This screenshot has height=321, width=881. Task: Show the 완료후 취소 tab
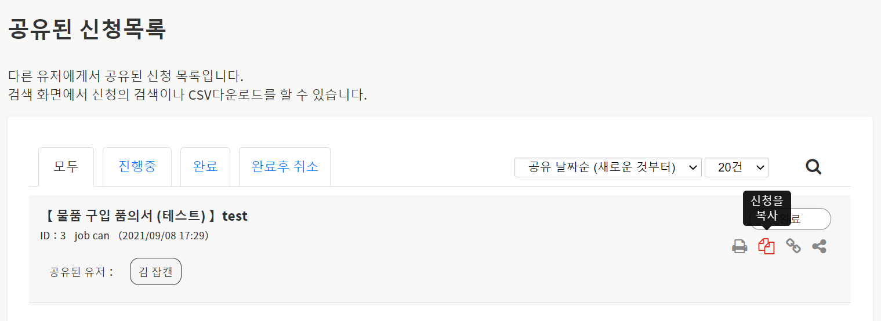coord(285,167)
